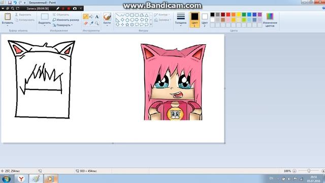Image resolution: width=325 pixels, height=183 pixels.
Task: Choose the Five-point star shape
Action: pos(127,24)
